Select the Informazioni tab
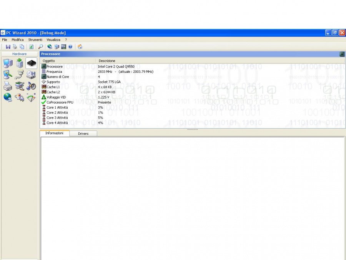This screenshot has width=346, height=260. (54, 133)
